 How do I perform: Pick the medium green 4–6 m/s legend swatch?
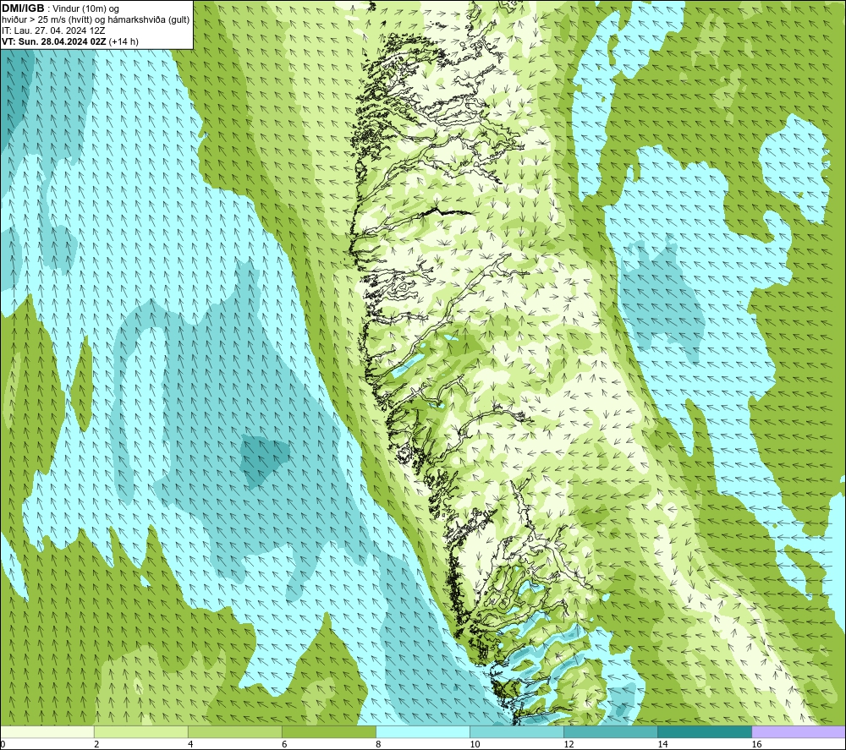234,731
